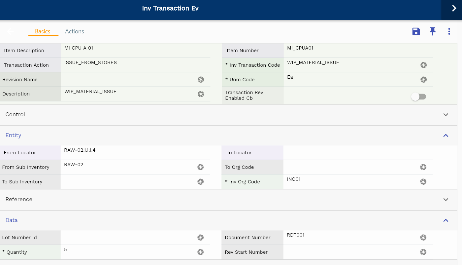Viewport: 462px width, 265px height.
Task: Click the Revision Name field
Action: 129,80
